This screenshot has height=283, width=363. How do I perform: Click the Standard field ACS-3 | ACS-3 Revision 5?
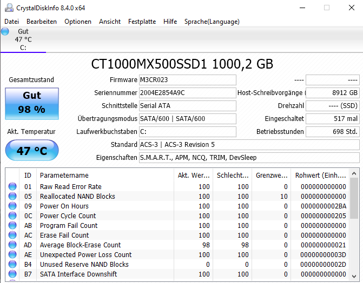coord(249,145)
